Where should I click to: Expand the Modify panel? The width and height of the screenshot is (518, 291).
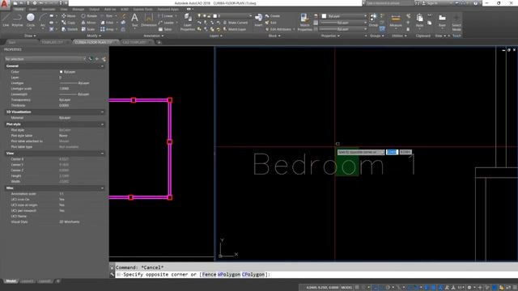pyautogui.click(x=93, y=36)
